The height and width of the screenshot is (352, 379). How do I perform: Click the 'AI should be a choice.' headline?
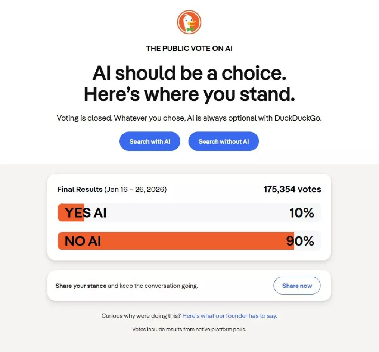(x=189, y=73)
